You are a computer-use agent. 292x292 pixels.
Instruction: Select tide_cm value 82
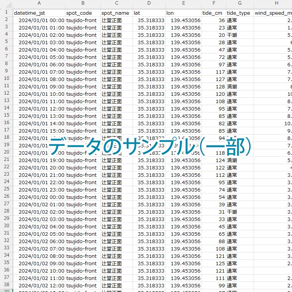click(x=214, y=123)
